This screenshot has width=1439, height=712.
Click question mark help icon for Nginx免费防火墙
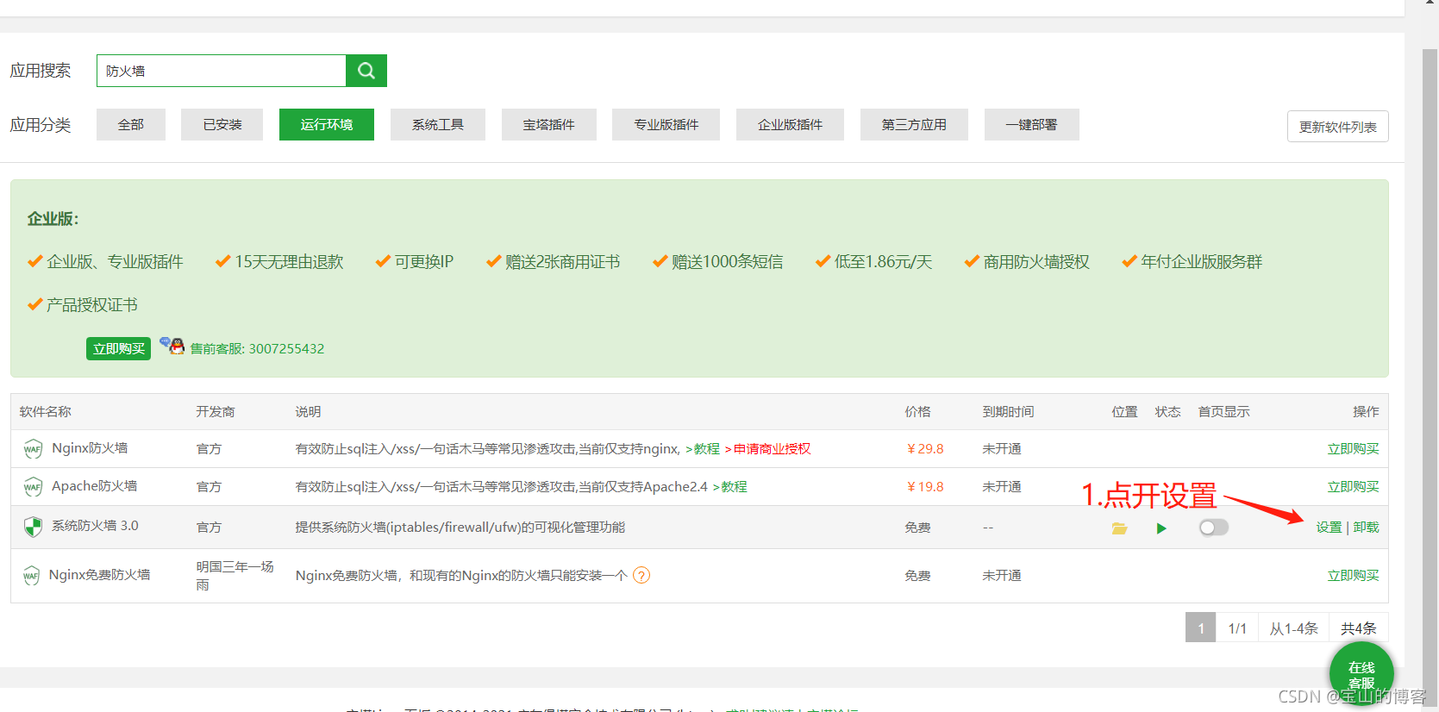click(x=641, y=575)
